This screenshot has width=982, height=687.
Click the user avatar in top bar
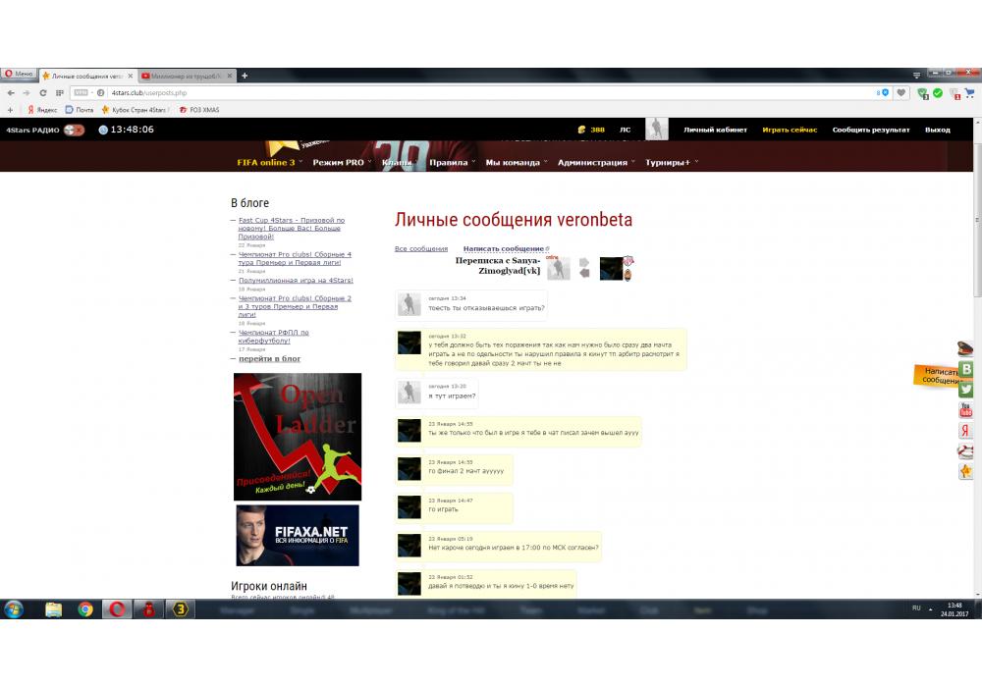656,130
